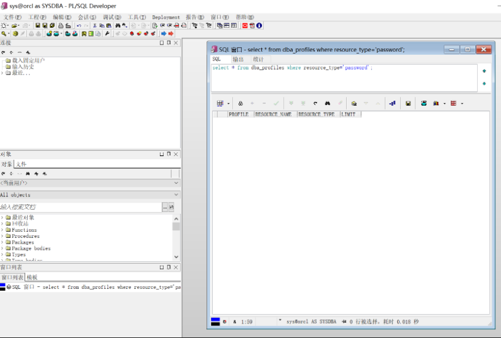This screenshot has width=501, height=338.
Task: Click the Find binoculars icon in main toolbar
Action: (118, 26)
